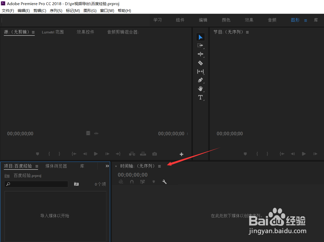Go to In point in Program monitor
The height and width of the screenshot is (242, 324).
pos(282,154)
